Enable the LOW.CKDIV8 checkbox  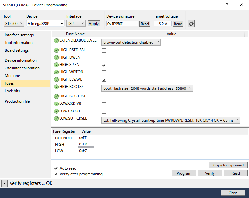[x=104, y=104]
